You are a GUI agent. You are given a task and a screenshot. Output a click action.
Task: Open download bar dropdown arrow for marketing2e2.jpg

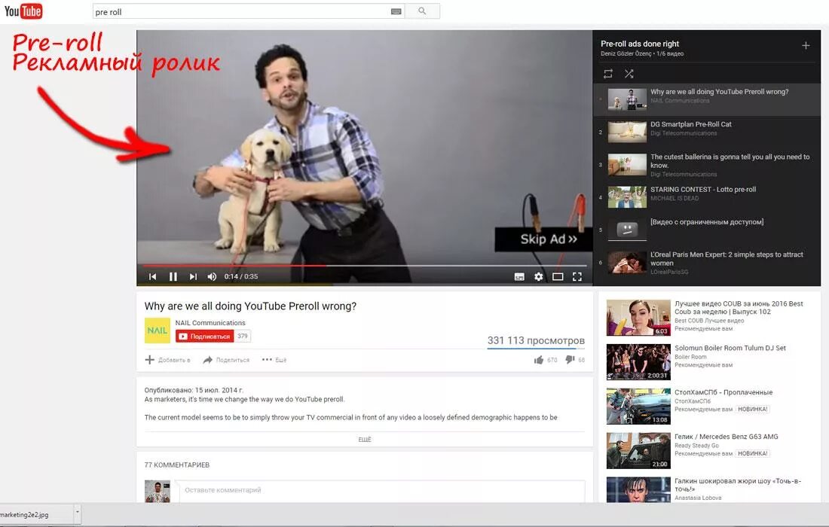click(x=77, y=512)
